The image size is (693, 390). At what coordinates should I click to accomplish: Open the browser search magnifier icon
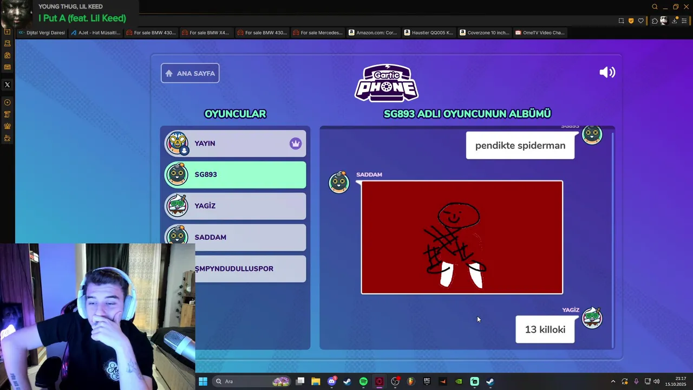(655, 7)
